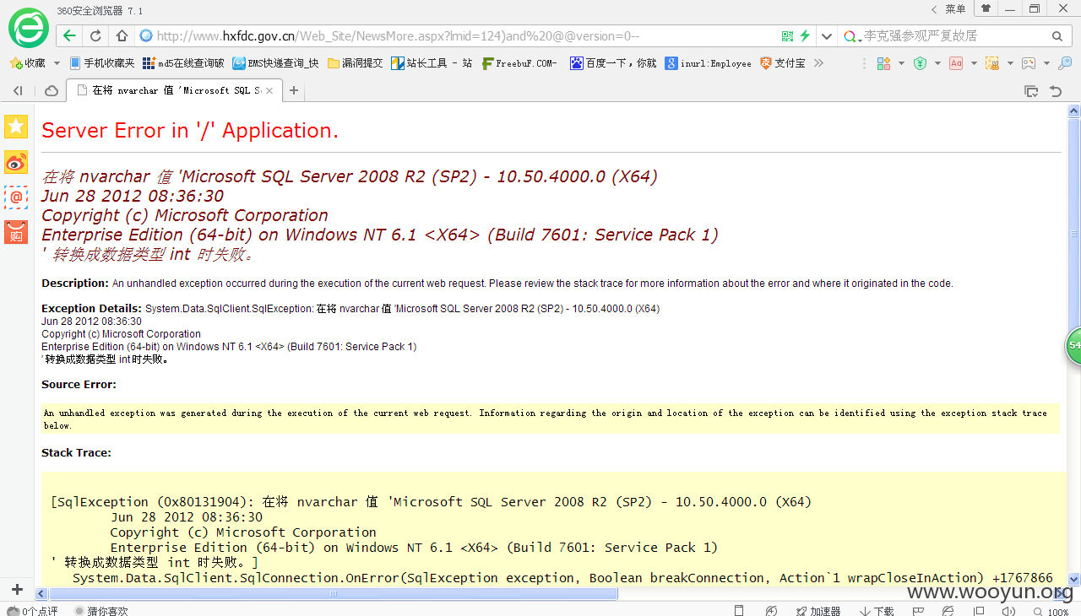1081x616 pixels.
Task: Open the 漏洞提交 bookmark folder
Action: [x=356, y=63]
